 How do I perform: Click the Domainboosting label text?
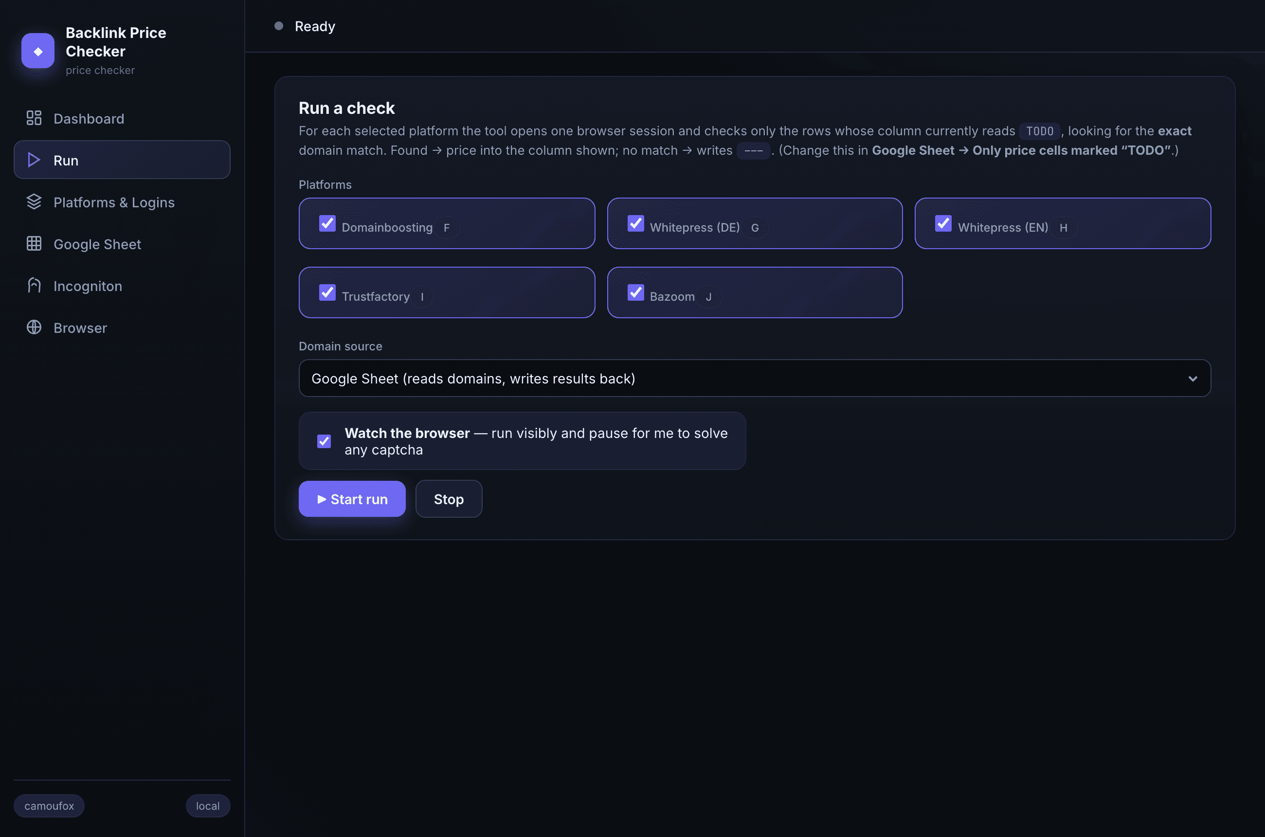[x=387, y=227]
